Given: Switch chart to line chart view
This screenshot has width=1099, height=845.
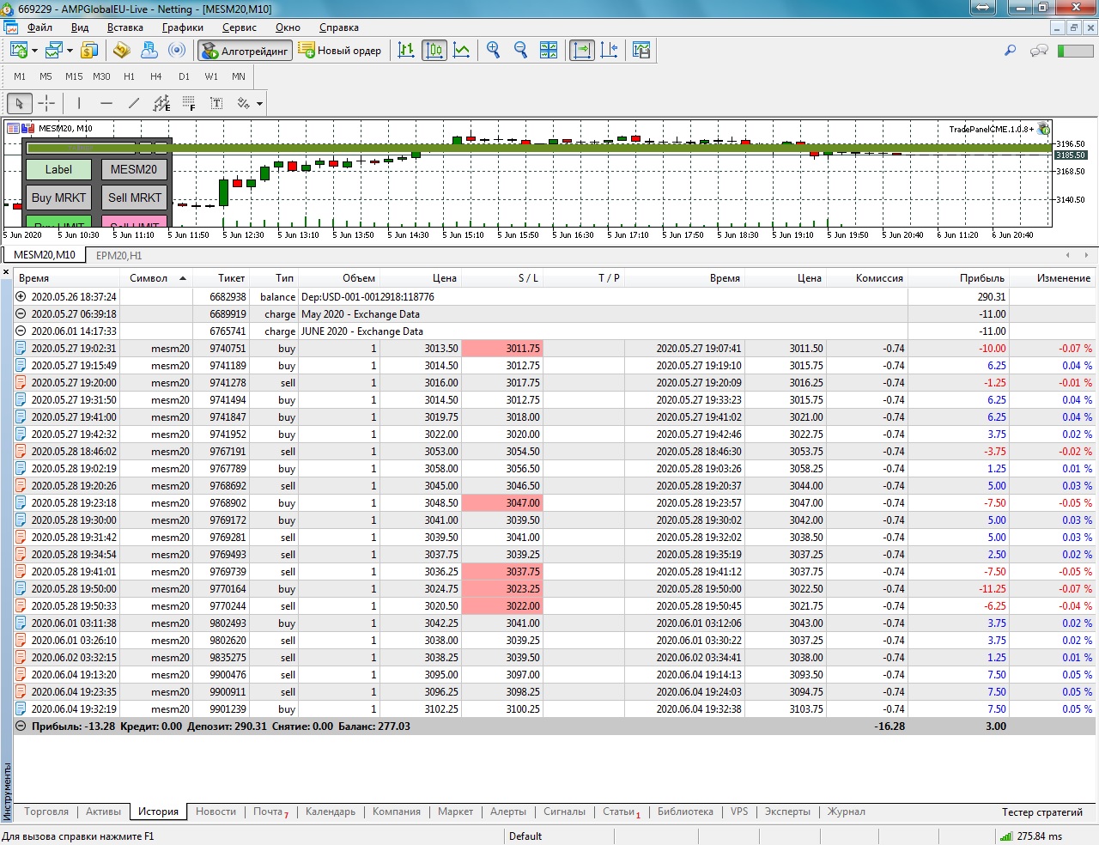Looking at the screenshot, I should (x=462, y=51).
